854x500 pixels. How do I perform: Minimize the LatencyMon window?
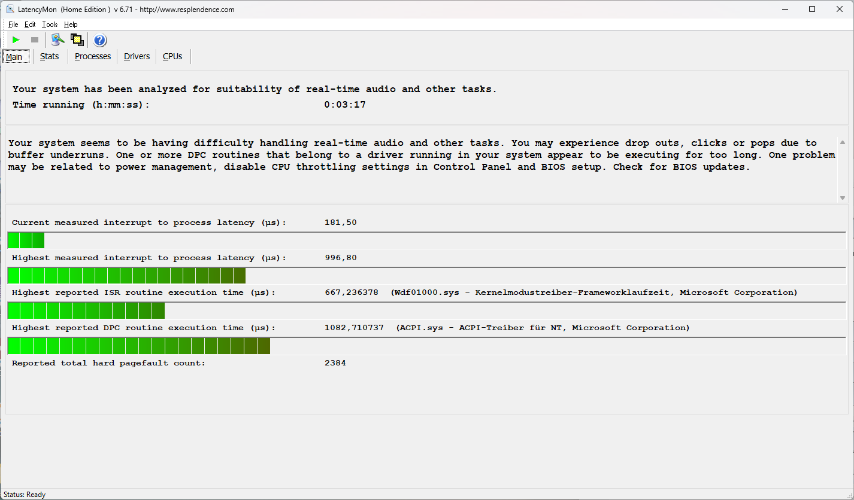[785, 9]
